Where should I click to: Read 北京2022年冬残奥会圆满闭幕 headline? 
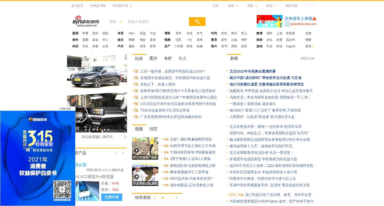[x=252, y=71]
